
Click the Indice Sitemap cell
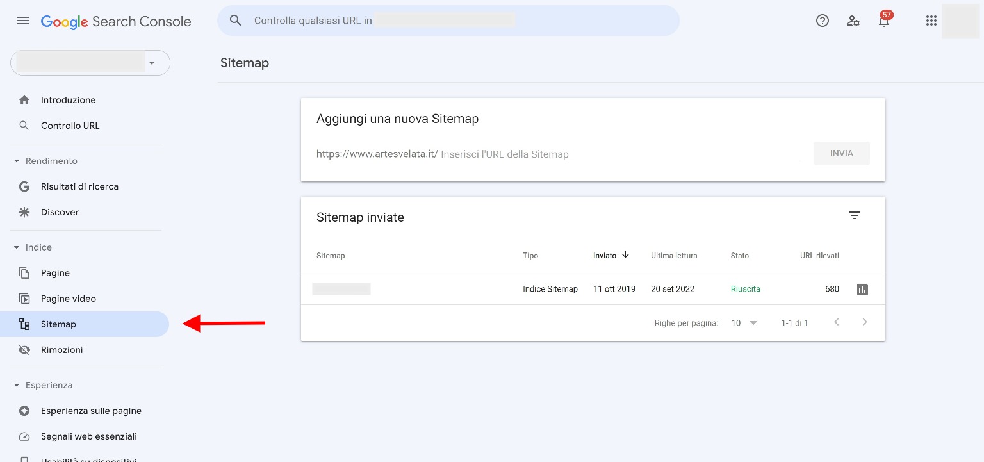550,289
